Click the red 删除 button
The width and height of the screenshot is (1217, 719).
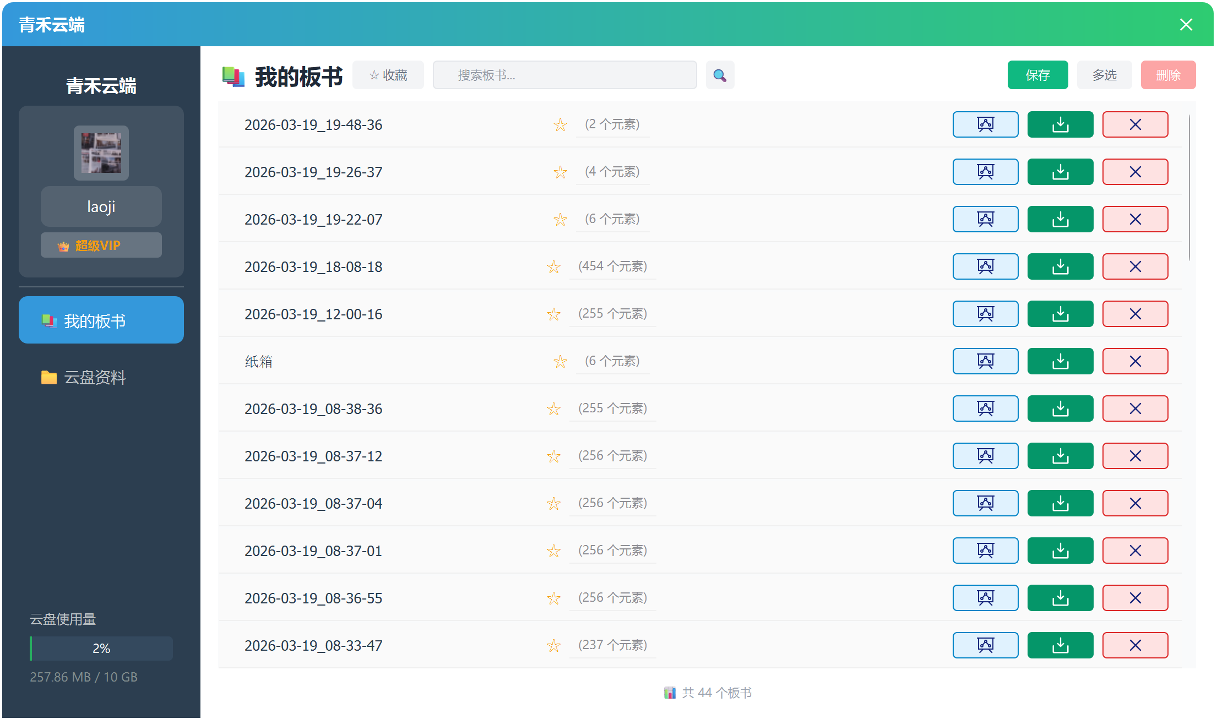pos(1168,75)
